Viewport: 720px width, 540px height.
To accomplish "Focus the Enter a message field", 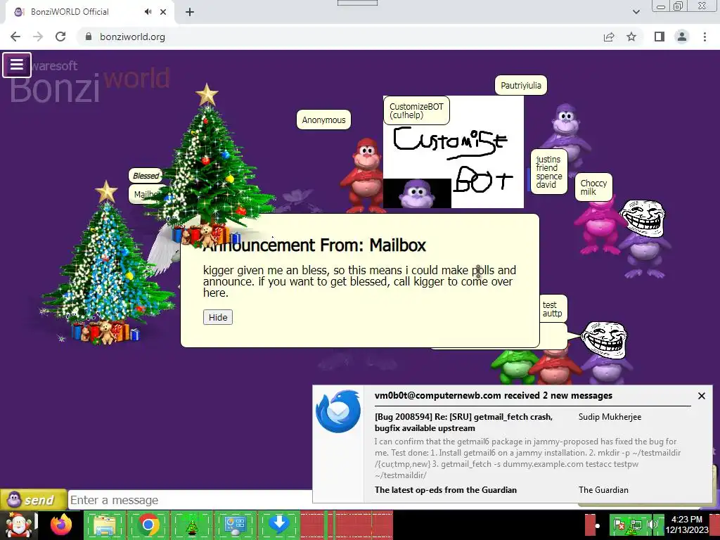I will (190, 500).
